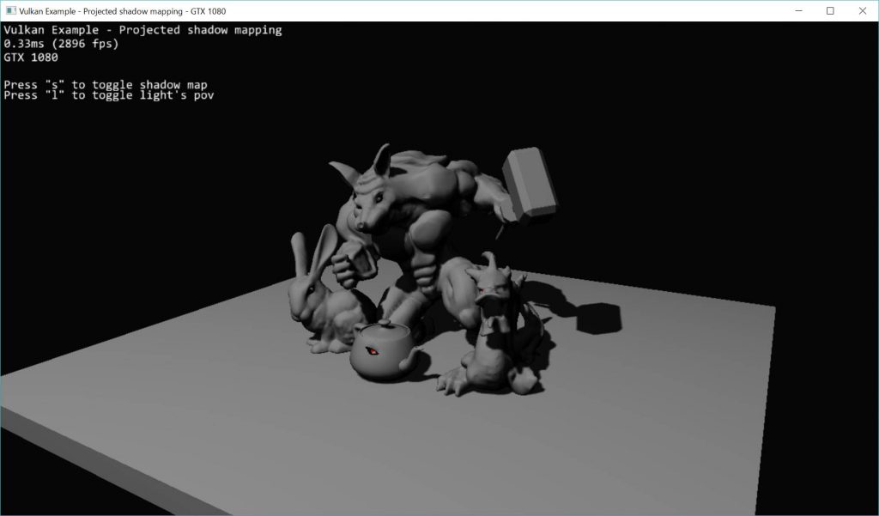879x516 pixels.
Task: Minimize the Vulkan Example window
Action: coord(799,10)
